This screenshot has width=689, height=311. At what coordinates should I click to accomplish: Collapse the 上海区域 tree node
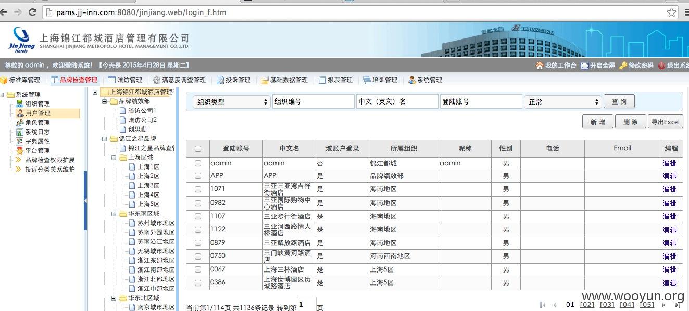point(114,158)
